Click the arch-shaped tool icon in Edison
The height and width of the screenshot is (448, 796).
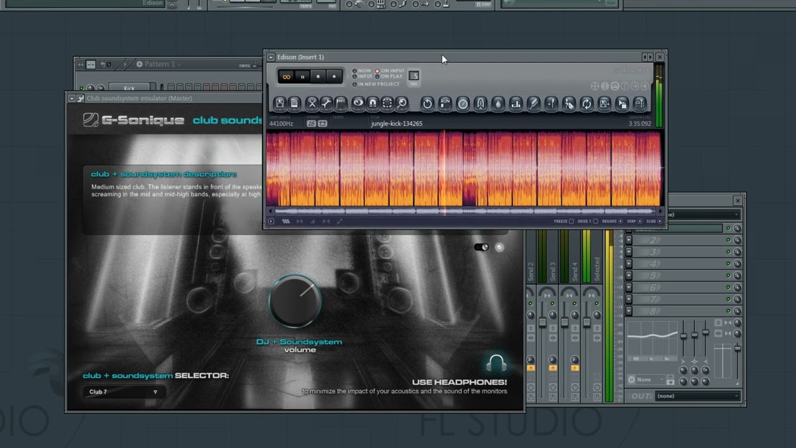480,103
